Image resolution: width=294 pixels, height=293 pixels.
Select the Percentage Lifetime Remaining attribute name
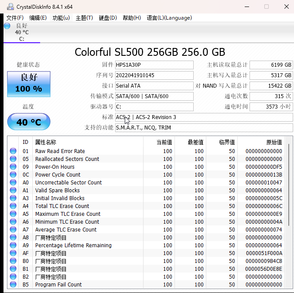pyautogui.click(x=73, y=245)
